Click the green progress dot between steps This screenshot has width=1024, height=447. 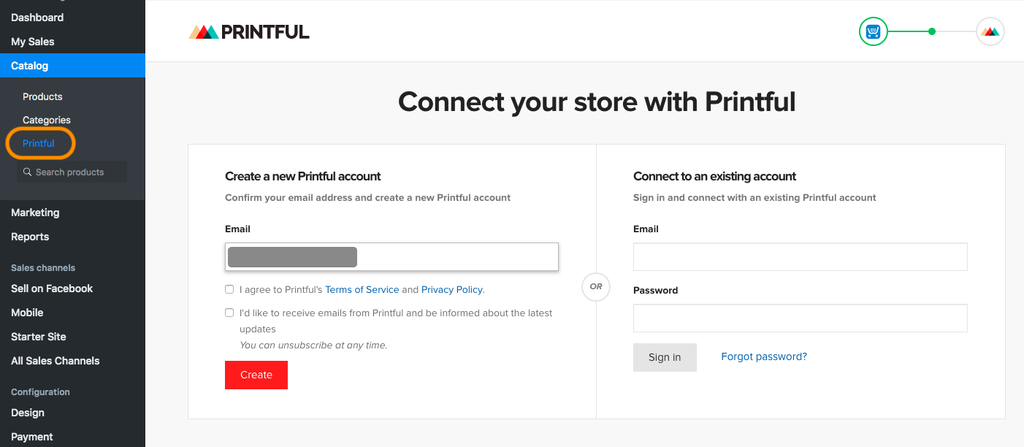(932, 31)
